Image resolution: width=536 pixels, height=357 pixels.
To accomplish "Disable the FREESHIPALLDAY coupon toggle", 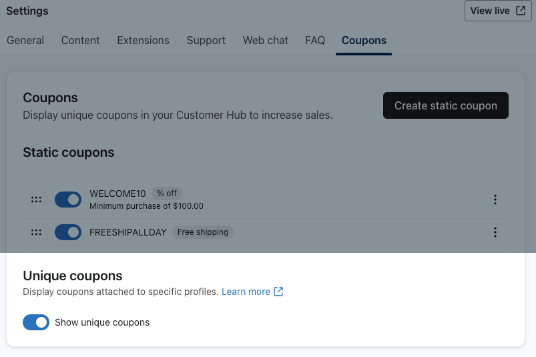I will coord(68,232).
